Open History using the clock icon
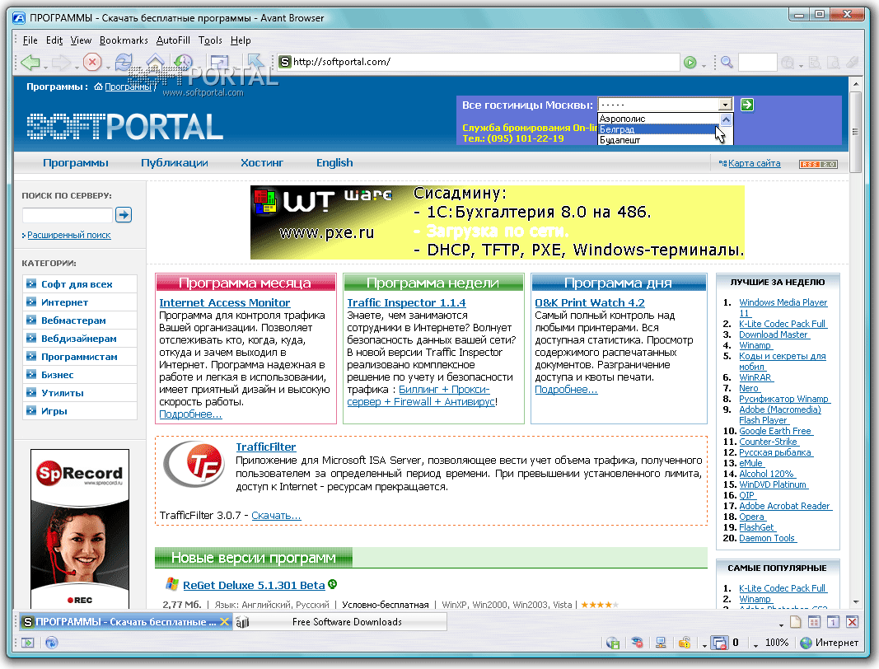Image resolution: width=879 pixels, height=669 pixels. pyautogui.click(x=184, y=62)
